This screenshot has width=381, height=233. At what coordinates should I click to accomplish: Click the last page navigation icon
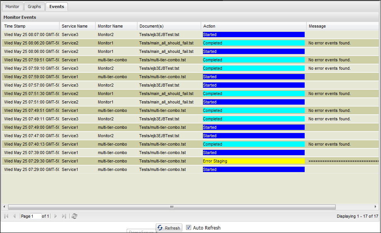coord(64,216)
